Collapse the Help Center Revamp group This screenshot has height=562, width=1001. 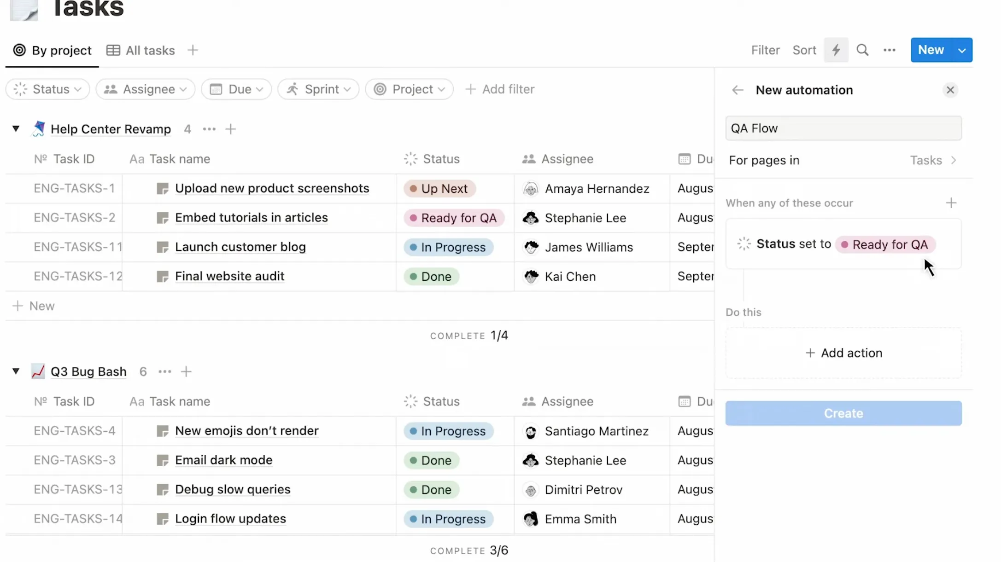click(16, 129)
